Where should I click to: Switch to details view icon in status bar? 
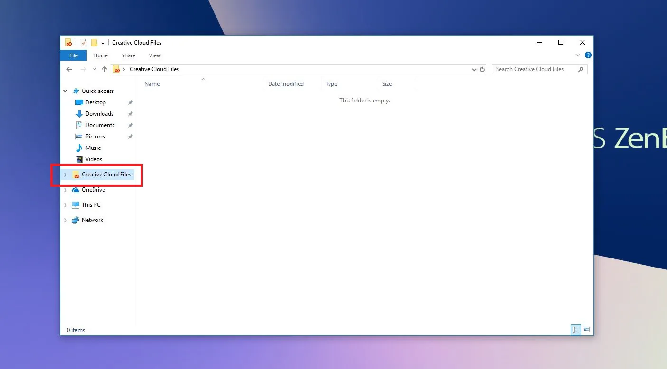click(x=576, y=330)
